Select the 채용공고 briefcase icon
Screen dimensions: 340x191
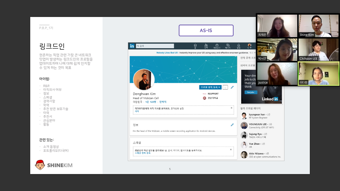tap(217, 46)
